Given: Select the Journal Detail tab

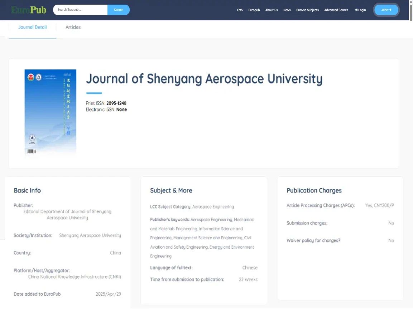Looking at the screenshot, I should coord(33,27).
